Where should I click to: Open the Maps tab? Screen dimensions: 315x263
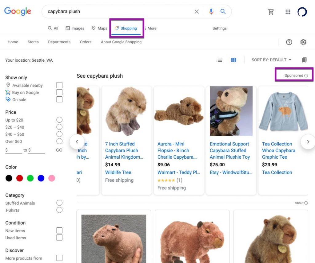tap(99, 28)
